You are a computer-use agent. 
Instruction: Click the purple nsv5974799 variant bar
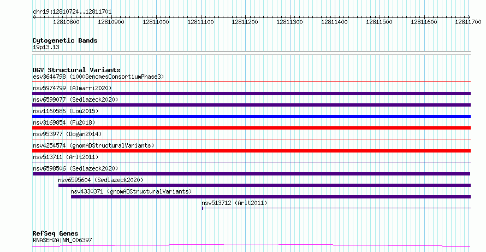(251, 93)
